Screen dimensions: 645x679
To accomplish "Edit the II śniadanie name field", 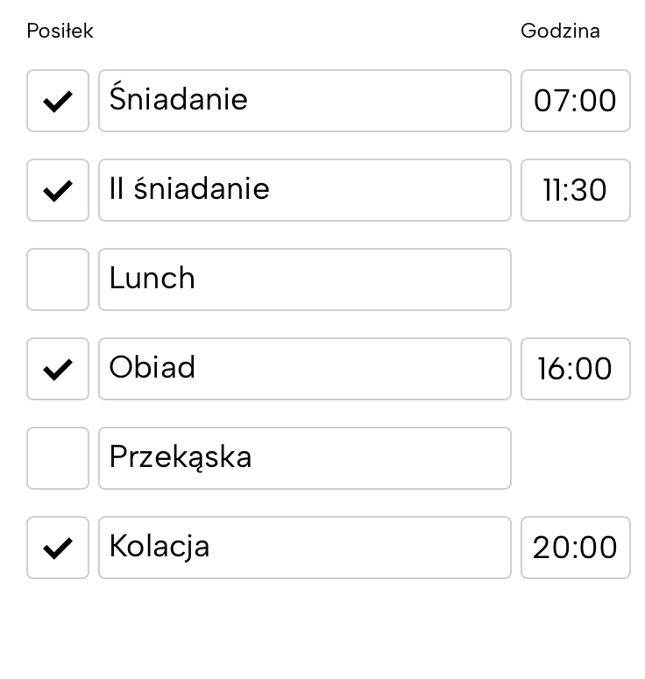I will 304,190.
